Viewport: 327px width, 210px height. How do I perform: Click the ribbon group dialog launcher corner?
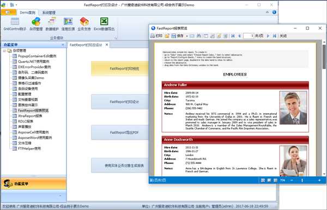pyautogui.click(x=116, y=38)
